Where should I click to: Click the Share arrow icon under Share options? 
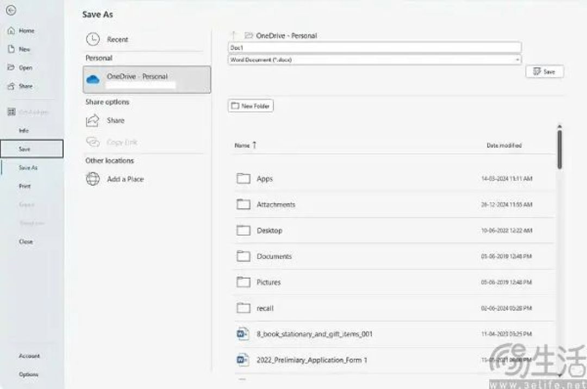coord(92,121)
